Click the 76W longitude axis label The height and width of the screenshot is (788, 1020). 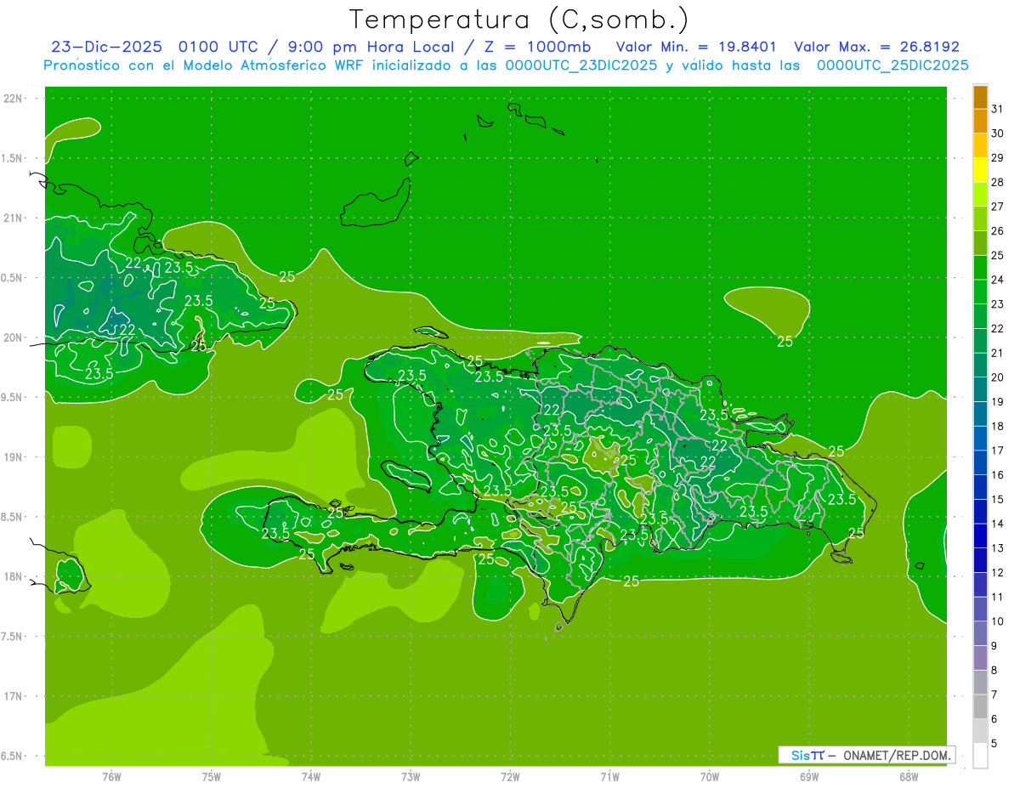click(x=111, y=777)
